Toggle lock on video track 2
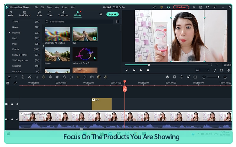Viewport: 236px width, 147px height. point(12,104)
